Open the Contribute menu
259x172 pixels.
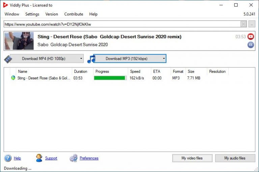pos(74,14)
